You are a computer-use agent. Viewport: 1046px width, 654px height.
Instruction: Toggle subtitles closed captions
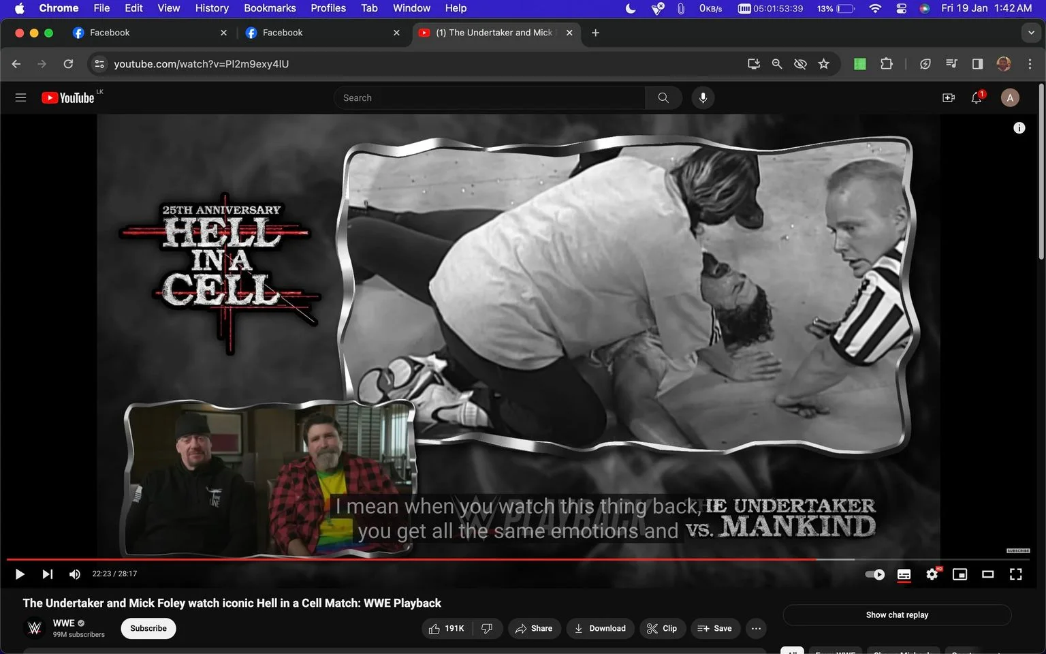pos(904,574)
